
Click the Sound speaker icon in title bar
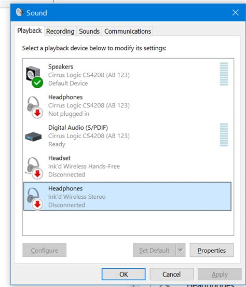[x=19, y=12]
